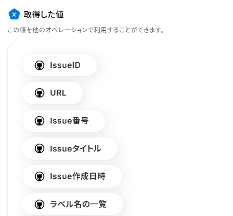233x216 pixels.
Task: Click the GitHub icon beside Issue作成日時
Action: click(40, 176)
